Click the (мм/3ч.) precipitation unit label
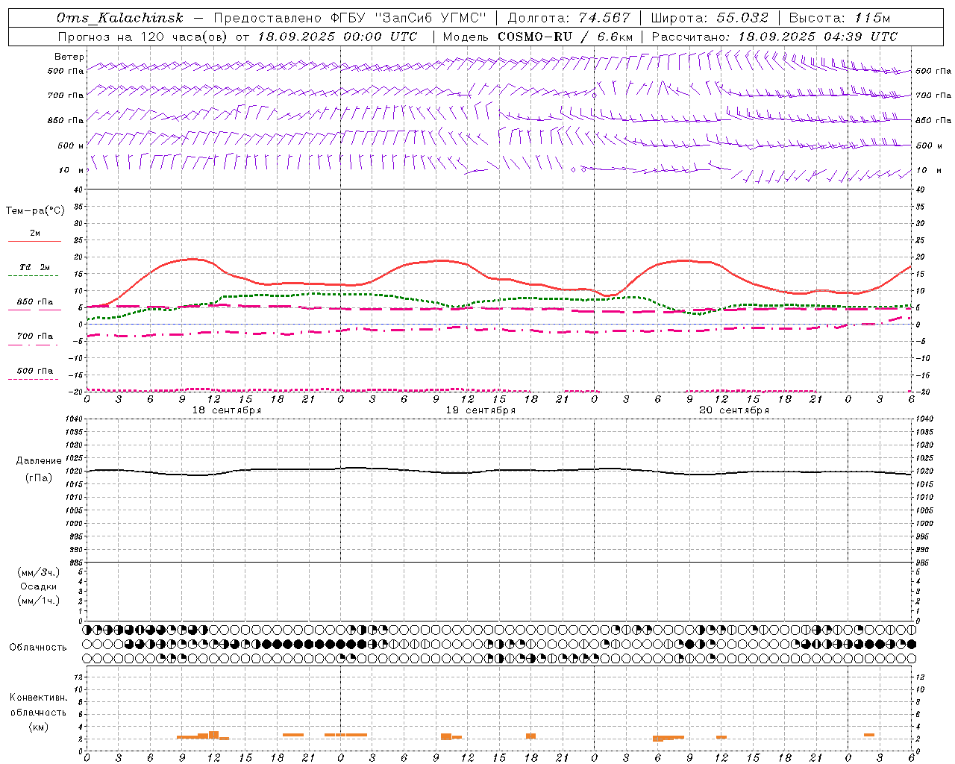The image size is (955, 764). point(39,572)
